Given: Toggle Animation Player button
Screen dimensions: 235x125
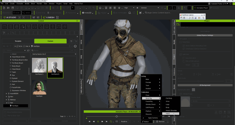Looking at the screenshot, I should click(201, 8).
